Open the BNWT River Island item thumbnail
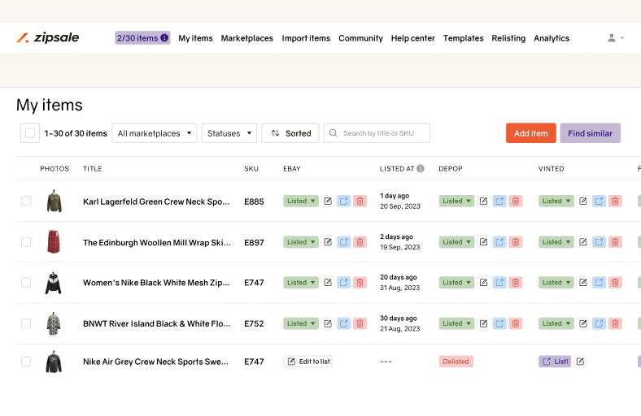 tap(54, 323)
